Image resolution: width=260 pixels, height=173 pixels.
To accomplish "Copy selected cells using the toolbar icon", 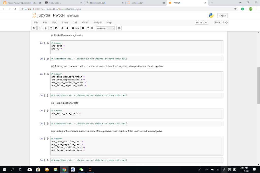I will coord(51,28).
